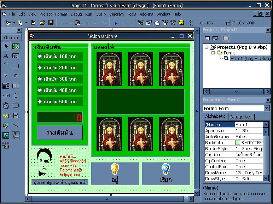Open Data View Window via the toolbar icon
Image resolution: width=273 pixels, height=204 pixels.
pos(181,23)
